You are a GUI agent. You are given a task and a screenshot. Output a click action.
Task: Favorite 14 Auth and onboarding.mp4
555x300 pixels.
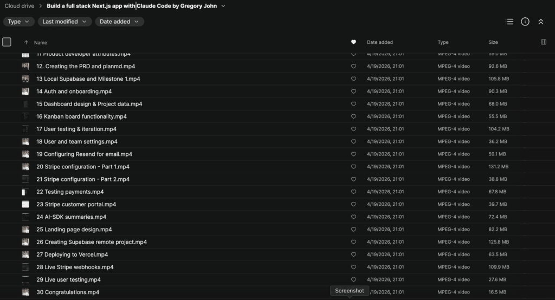(353, 92)
